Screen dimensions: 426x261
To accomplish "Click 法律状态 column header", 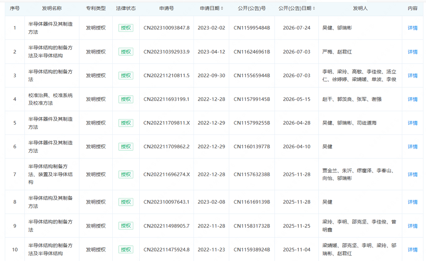I will point(126,8).
